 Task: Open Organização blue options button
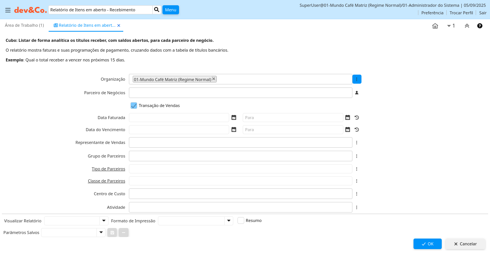tap(357, 79)
